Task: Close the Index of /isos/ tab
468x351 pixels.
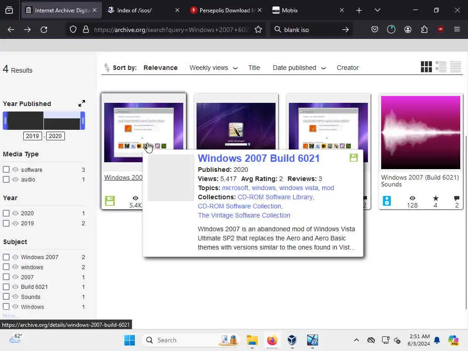Action: [177, 10]
